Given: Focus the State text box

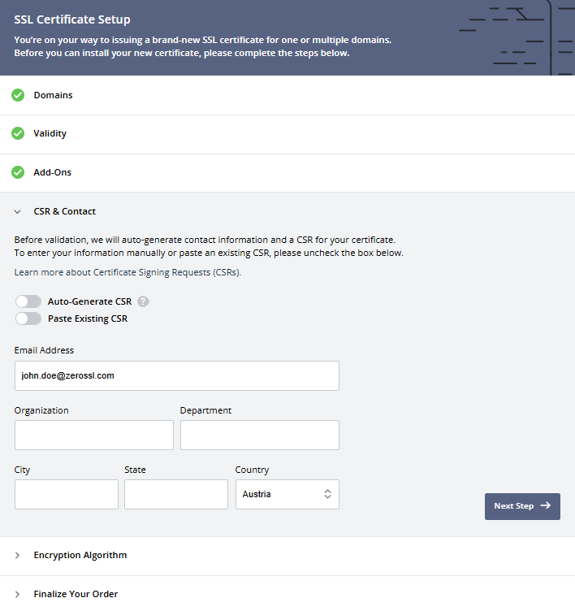Looking at the screenshot, I should click(x=176, y=494).
